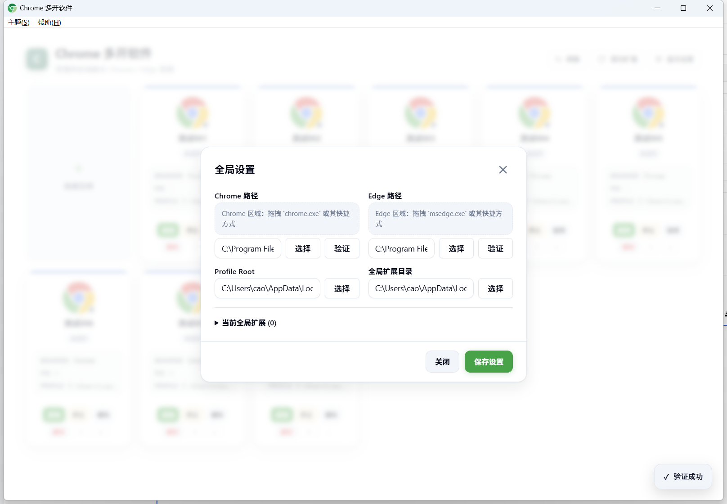Click 选择 next to Profile Root
Screen dimensions: 727x504
(x=342, y=288)
